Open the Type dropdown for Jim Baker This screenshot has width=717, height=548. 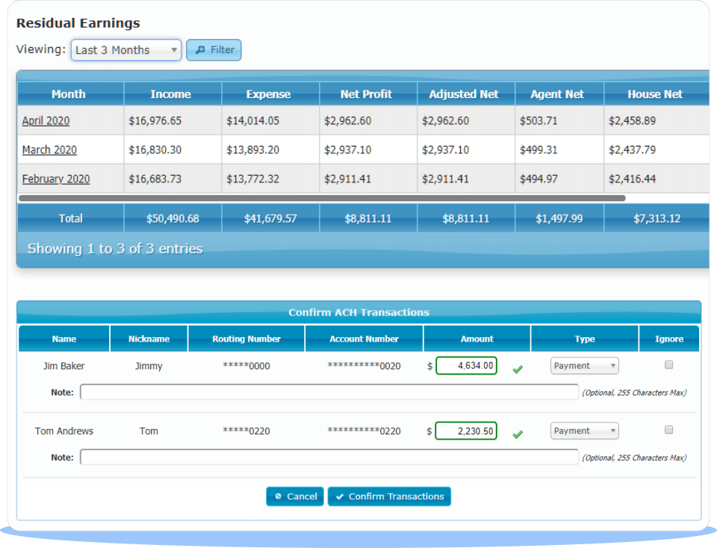[584, 366]
